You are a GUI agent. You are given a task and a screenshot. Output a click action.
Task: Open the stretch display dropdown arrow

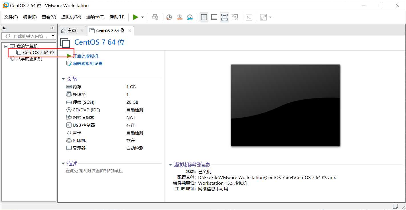click(x=270, y=17)
